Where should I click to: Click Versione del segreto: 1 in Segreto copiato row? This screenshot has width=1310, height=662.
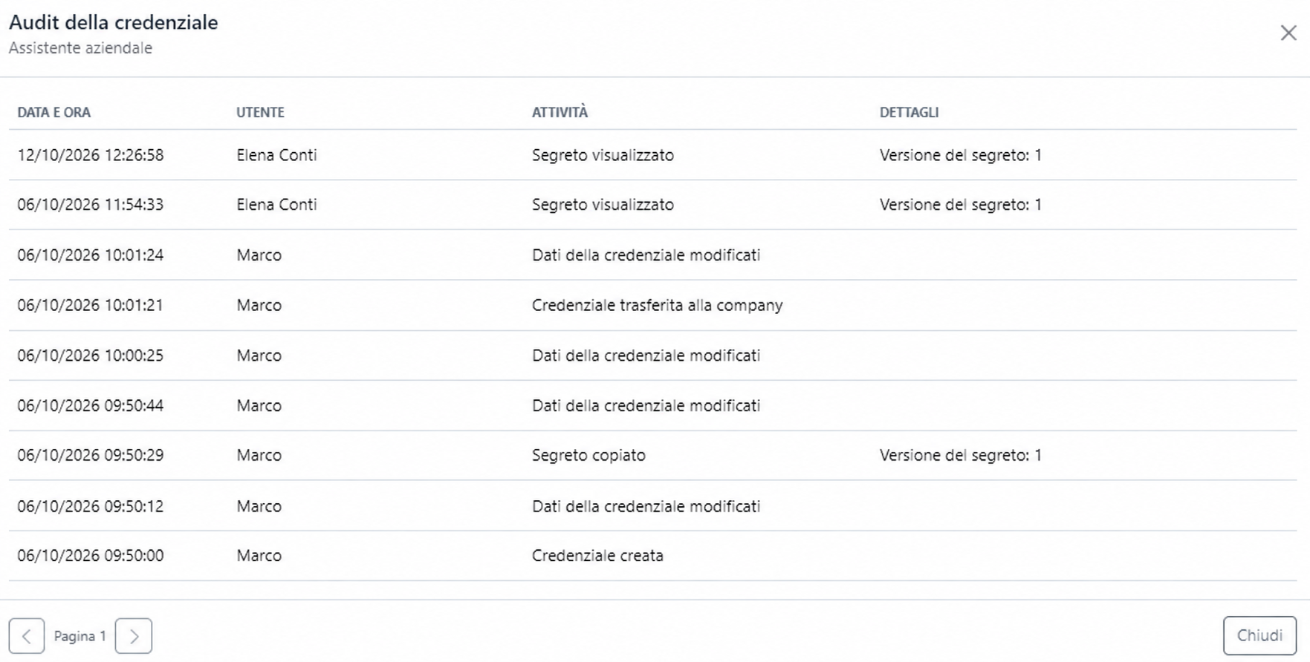(x=961, y=455)
